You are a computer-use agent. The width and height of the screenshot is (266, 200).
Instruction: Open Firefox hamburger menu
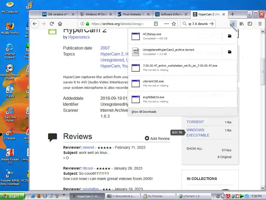[x=260, y=24]
